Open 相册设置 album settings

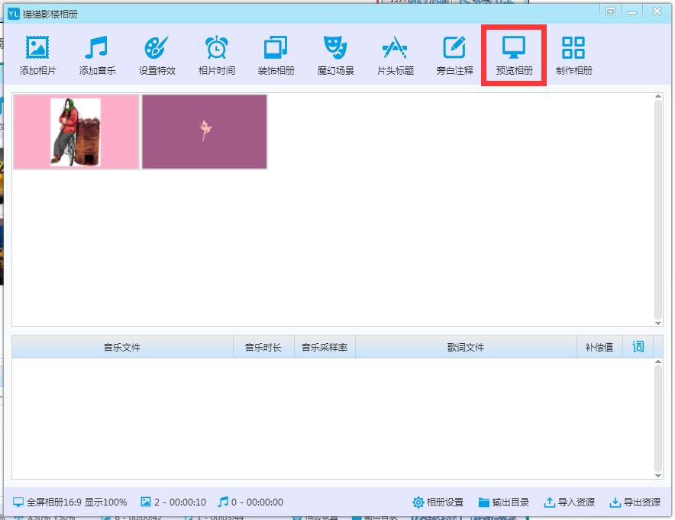(x=438, y=502)
